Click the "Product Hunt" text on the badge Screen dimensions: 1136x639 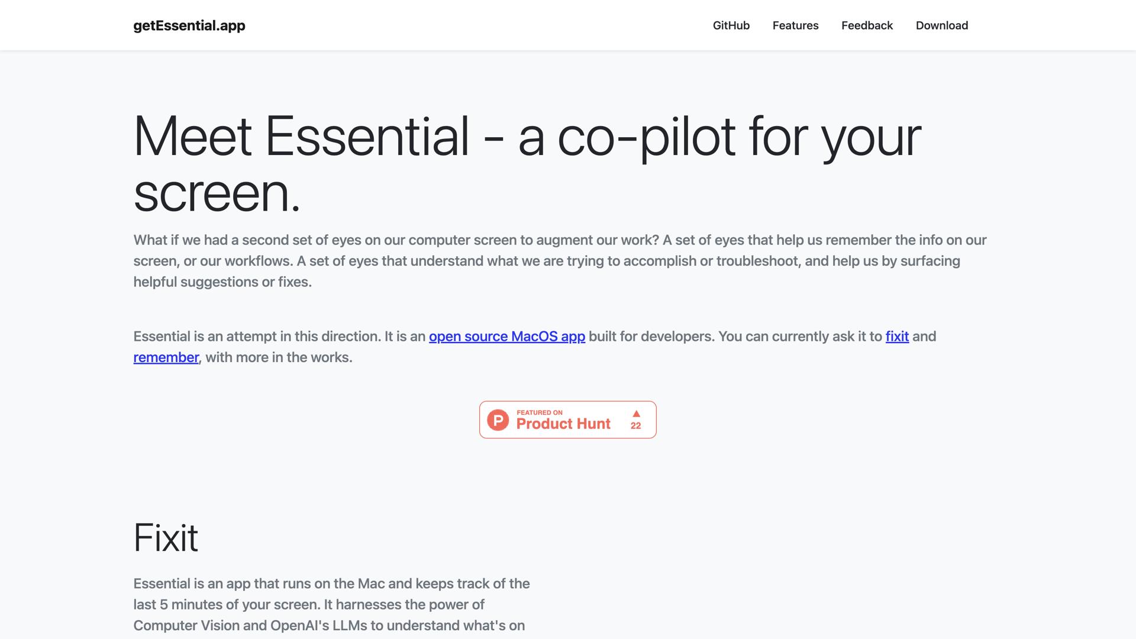tap(563, 424)
